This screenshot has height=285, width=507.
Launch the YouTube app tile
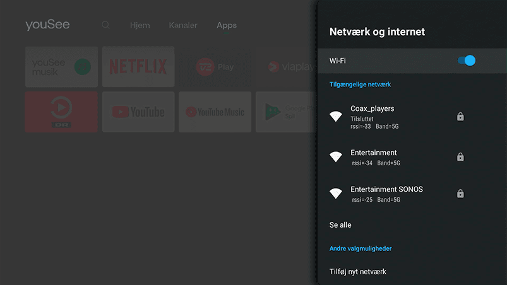coord(138,112)
